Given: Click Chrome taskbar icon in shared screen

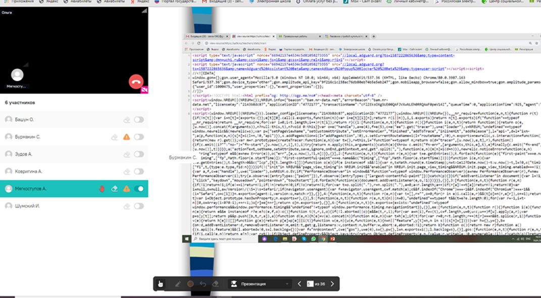Looking at the screenshot, I should point(323,239).
